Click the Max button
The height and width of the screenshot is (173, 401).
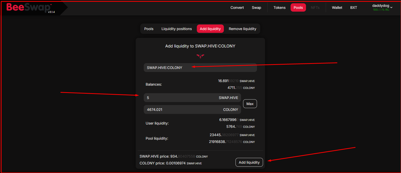coord(250,104)
